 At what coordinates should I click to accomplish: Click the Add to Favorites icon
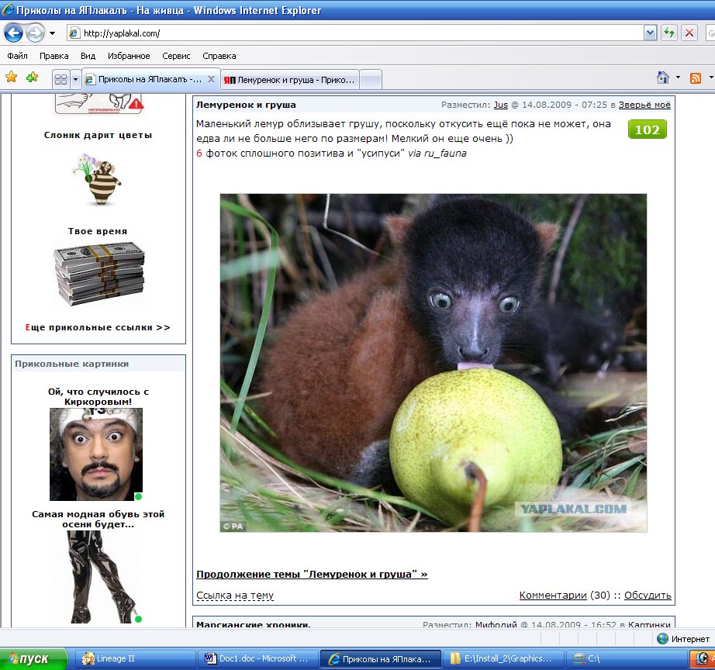(32, 78)
